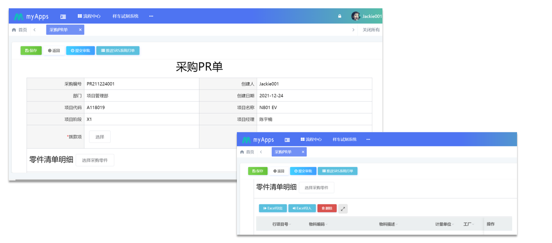Open sort dropdown on 物料编码 column
Image resolution: width=552 pixels, height=243 pixels.
click(326, 224)
